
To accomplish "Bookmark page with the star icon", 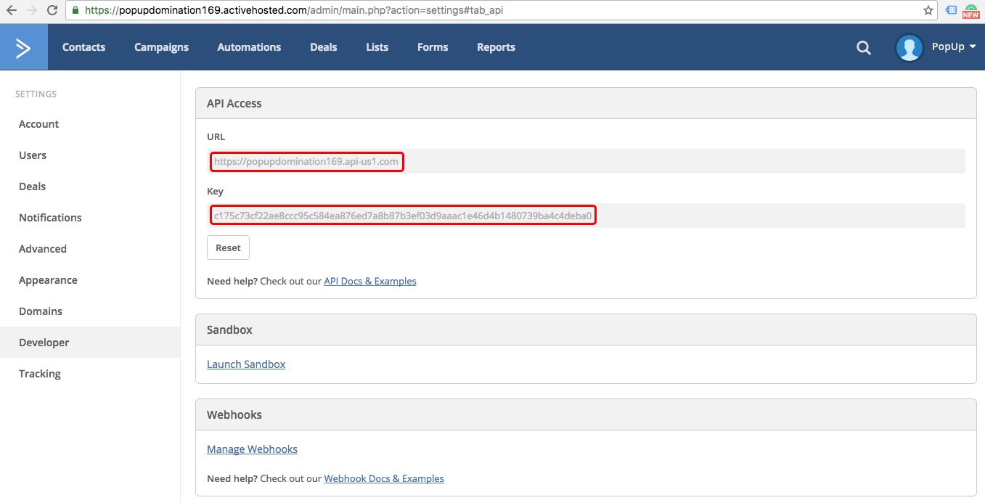I will point(928,11).
